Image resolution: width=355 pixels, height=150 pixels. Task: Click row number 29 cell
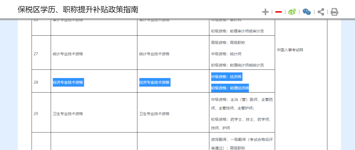click(36, 114)
